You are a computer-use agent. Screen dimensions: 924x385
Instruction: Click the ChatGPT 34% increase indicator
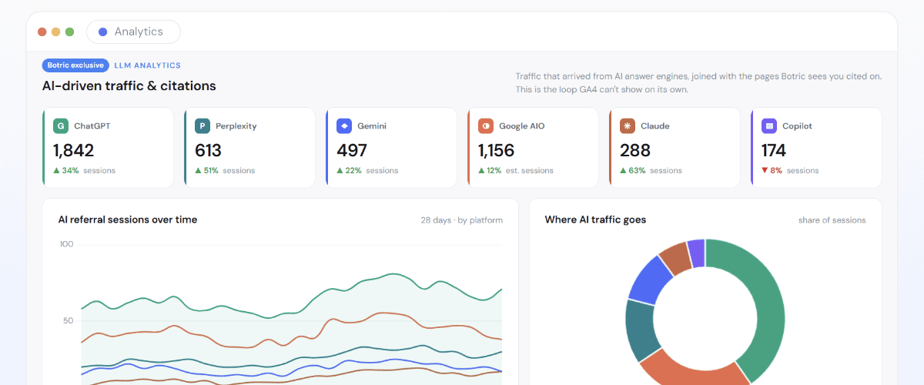pyautogui.click(x=66, y=171)
